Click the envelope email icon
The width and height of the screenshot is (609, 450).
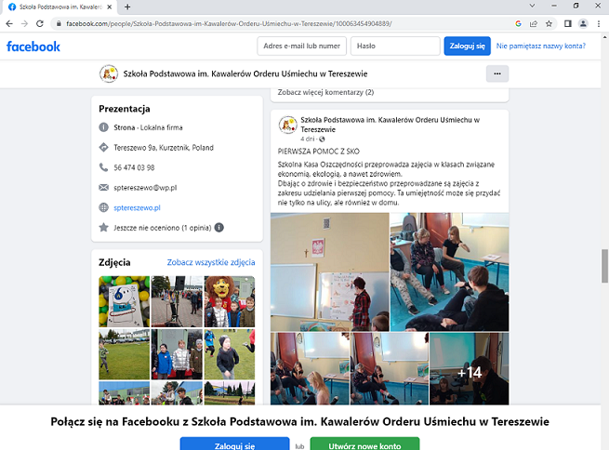coord(104,188)
